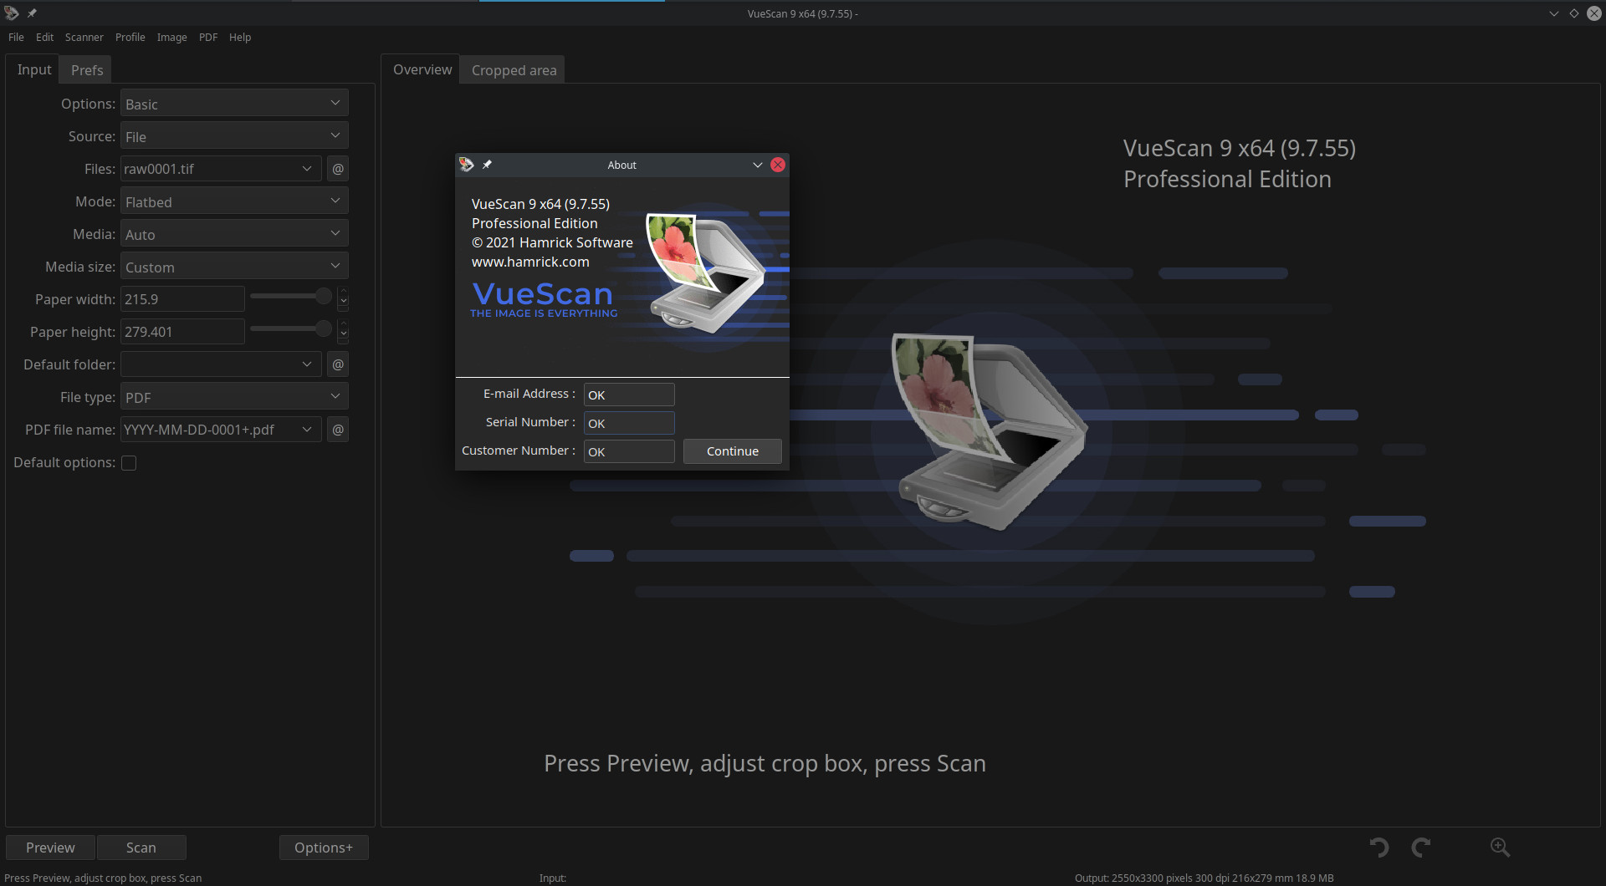
Task: Click the @ button next to Files
Action: click(338, 169)
